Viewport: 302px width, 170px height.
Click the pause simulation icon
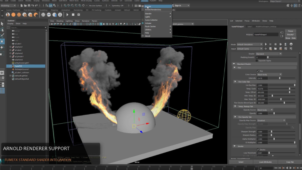click(270, 44)
